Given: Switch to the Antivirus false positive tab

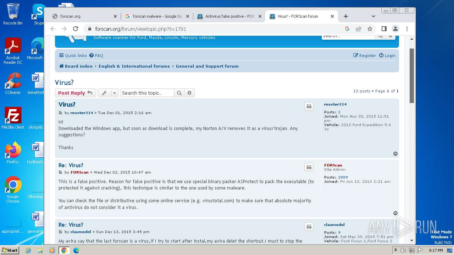Looking at the screenshot, I should (229, 16).
